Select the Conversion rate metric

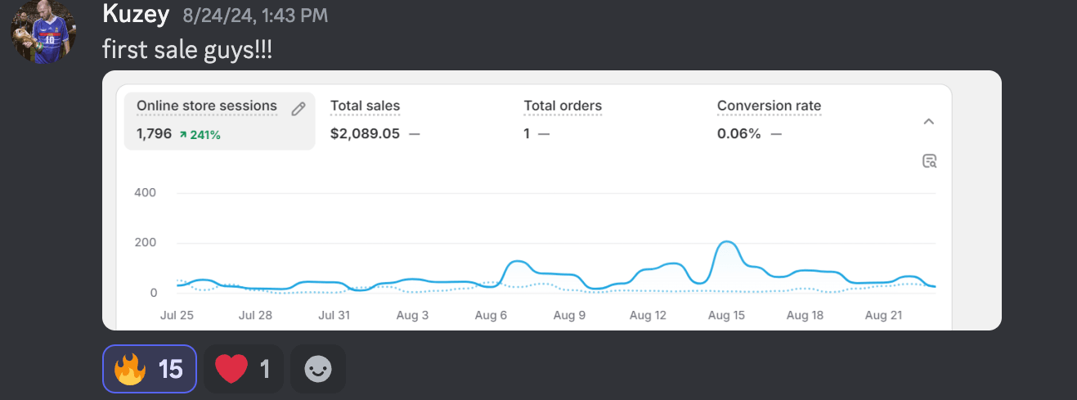(769, 106)
